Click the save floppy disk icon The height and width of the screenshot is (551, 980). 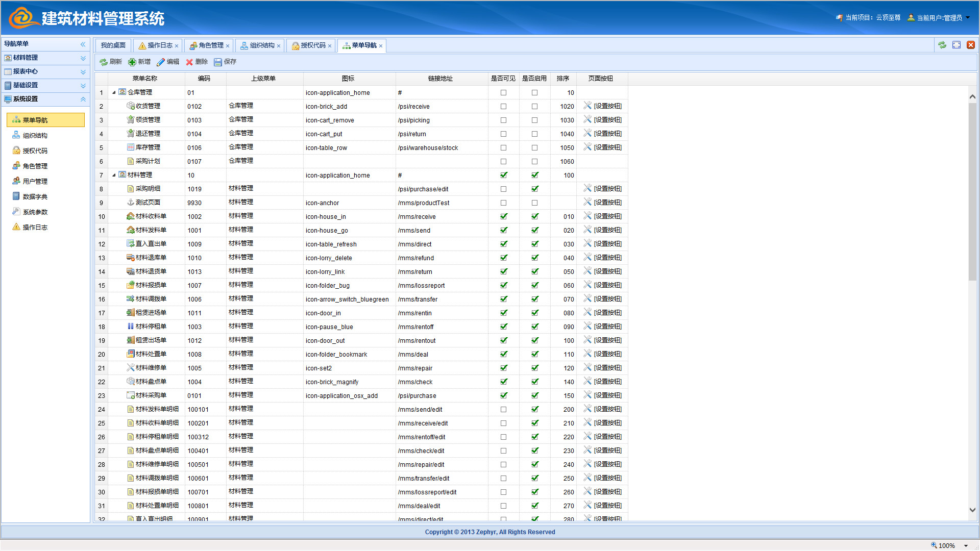(x=218, y=62)
